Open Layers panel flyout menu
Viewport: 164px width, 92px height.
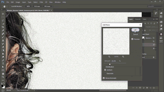pyautogui.click(x=157, y=19)
